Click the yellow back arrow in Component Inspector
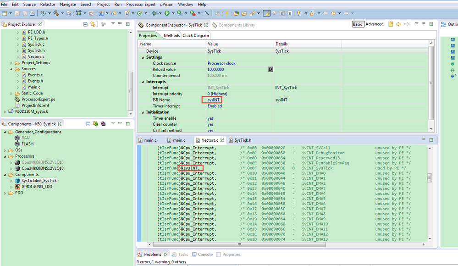The width and height of the screenshot is (458, 266). [399, 24]
